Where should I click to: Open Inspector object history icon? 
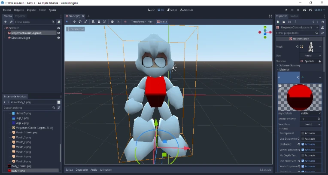[x=322, y=22]
